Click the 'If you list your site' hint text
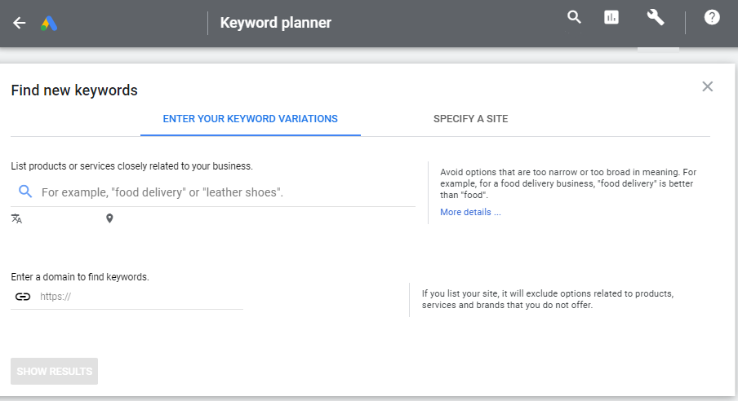Image resolution: width=738 pixels, height=401 pixels. (x=548, y=299)
